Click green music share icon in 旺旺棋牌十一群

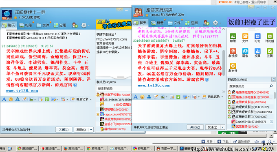[x=47, y=99]
